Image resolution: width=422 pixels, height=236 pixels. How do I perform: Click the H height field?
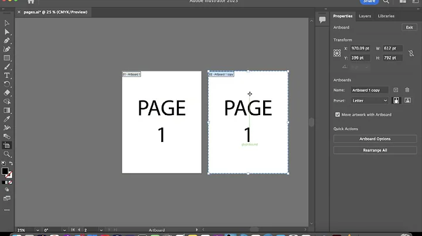(x=392, y=58)
